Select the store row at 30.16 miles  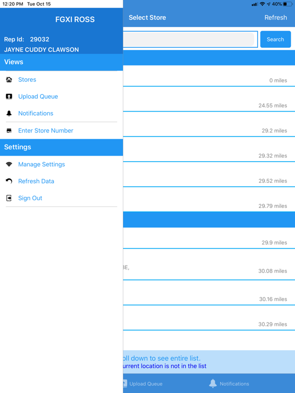click(209, 293)
